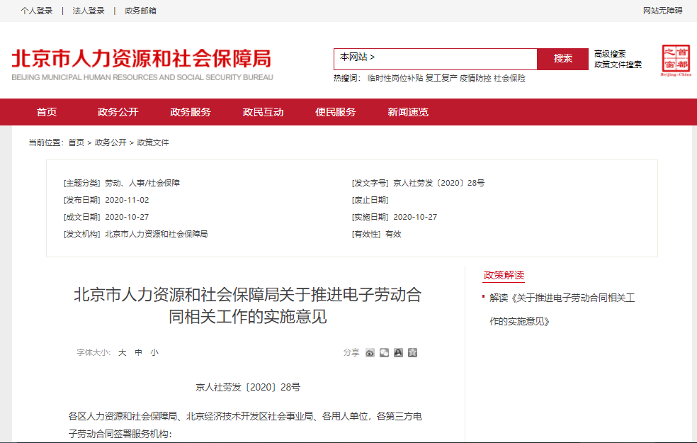Open 解读《关于推进电子劳动合同相关工作的实施意见》 link
The width and height of the screenshot is (697, 443).
point(562,310)
